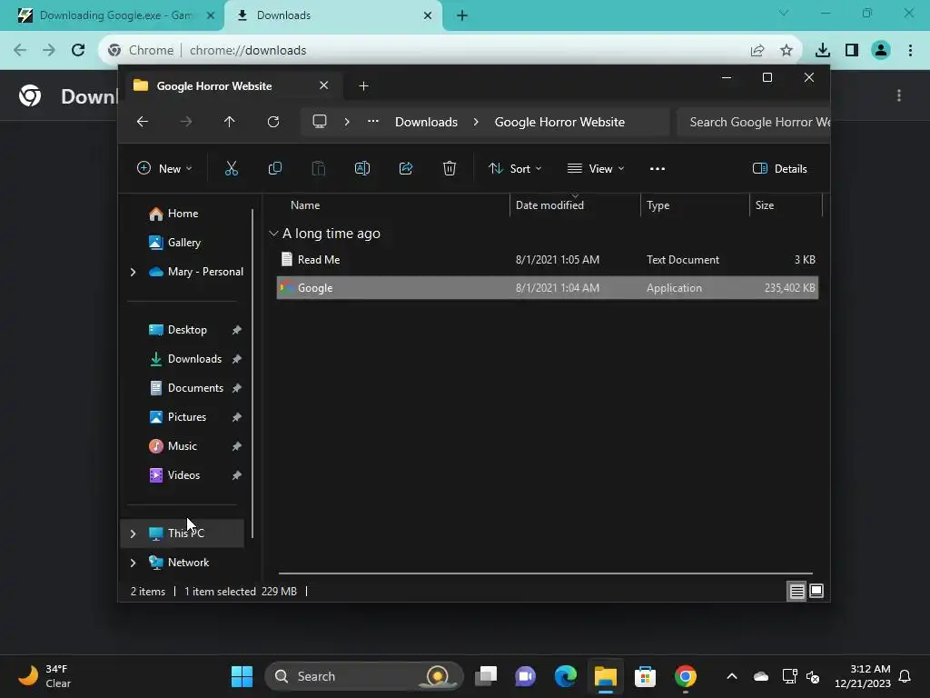Click chevron after the address bar monitor icon

point(347,122)
